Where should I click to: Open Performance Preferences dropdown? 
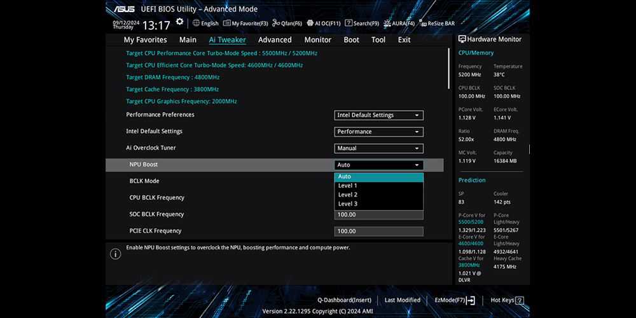click(379, 115)
